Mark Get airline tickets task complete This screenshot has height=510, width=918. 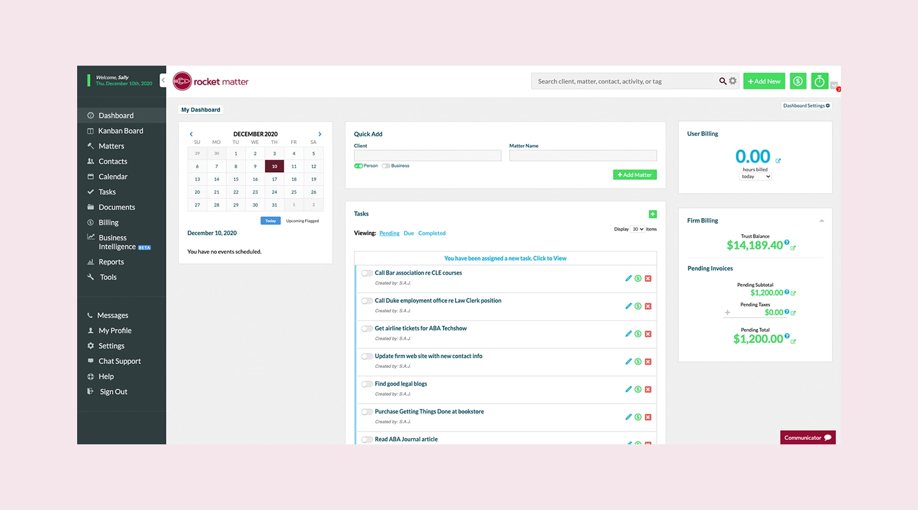pos(367,328)
